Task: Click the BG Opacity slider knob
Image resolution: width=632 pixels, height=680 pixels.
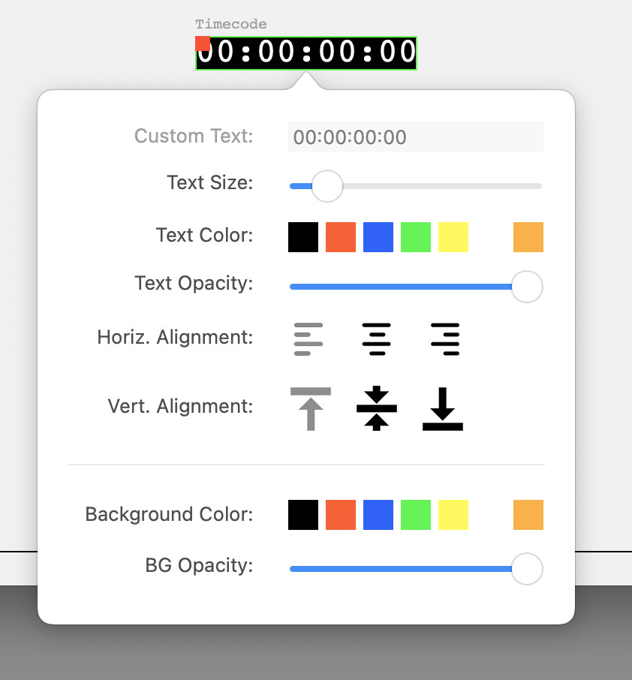Action: point(527,569)
